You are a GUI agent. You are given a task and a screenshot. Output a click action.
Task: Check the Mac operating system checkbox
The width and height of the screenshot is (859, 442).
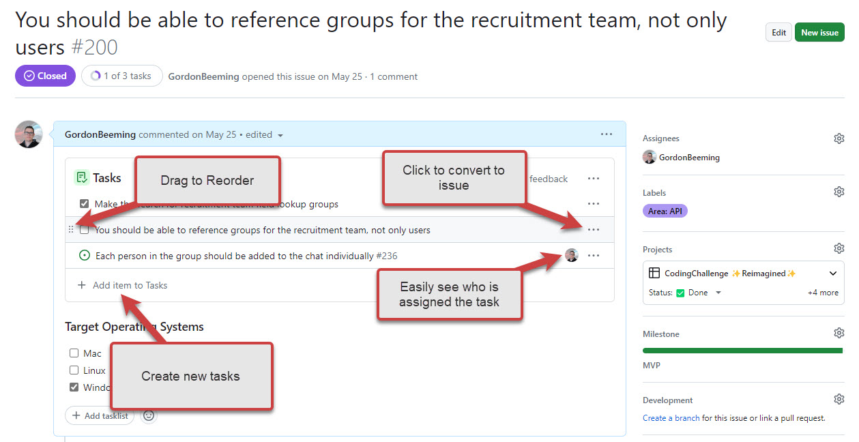(74, 353)
